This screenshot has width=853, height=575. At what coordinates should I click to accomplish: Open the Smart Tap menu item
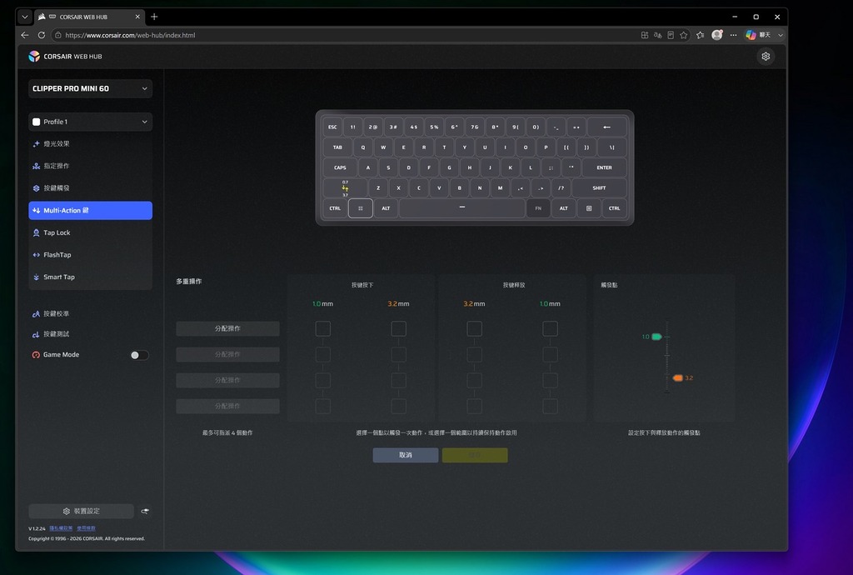pos(90,277)
